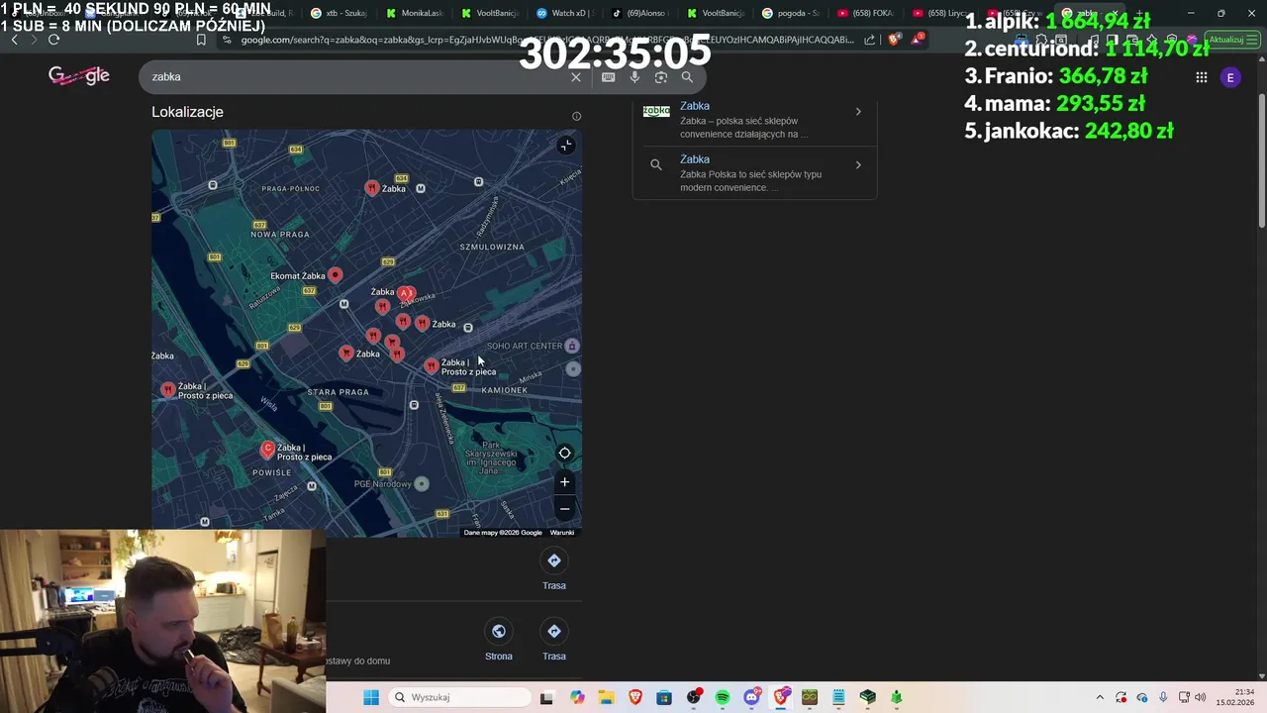Image resolution: width=1267 pixels, height=713 pixels.
Task: Clear the Google search box text
Action: 576,77
